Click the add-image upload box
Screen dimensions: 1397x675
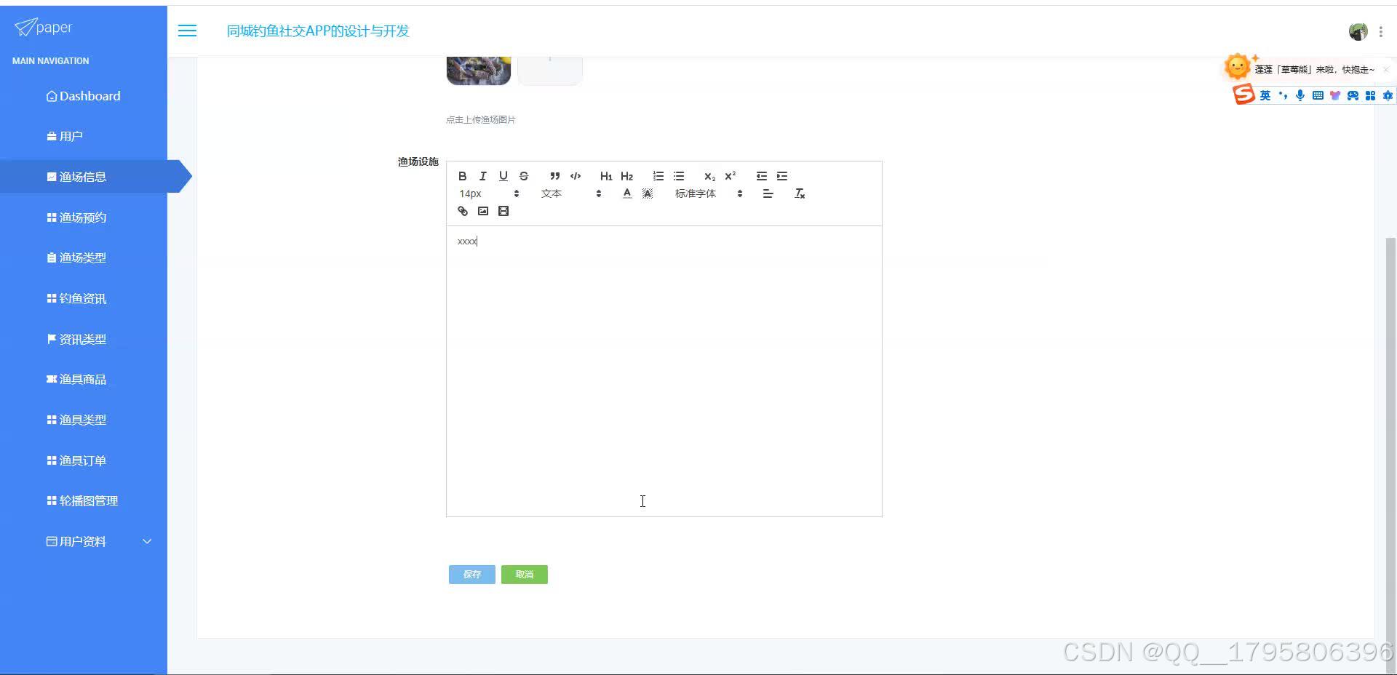549,71
